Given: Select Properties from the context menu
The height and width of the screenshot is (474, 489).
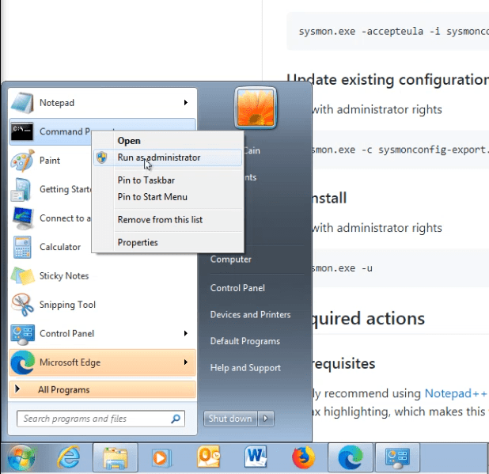Looking at the screenshot, I should [138, 242].
